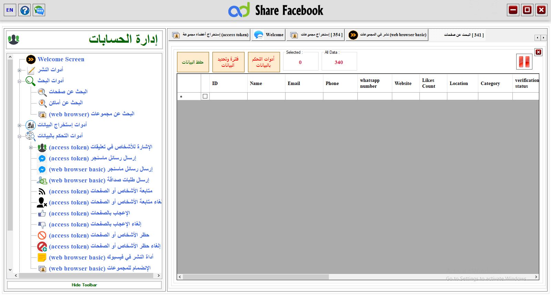
Task: Click the Email column header
Action: (x=304, y=83)
